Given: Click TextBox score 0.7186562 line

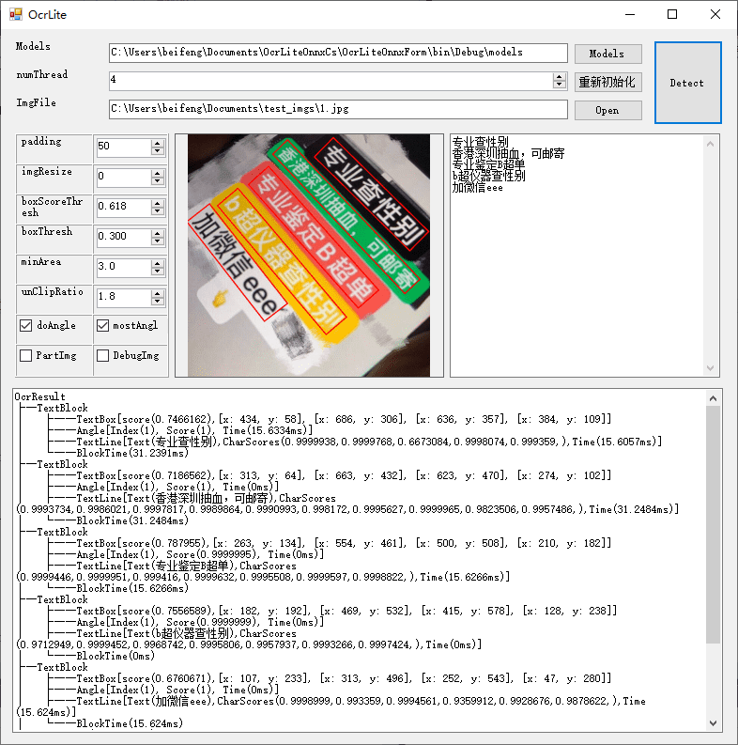Looking at the screenshot, I should click(344, 475).
